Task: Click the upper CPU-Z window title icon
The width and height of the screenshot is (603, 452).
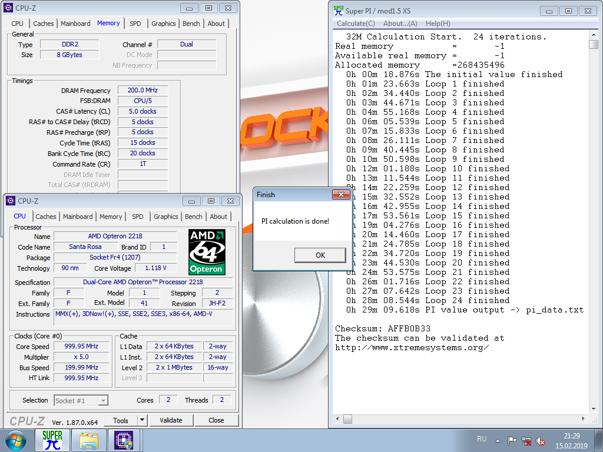Action: point(8,8)
